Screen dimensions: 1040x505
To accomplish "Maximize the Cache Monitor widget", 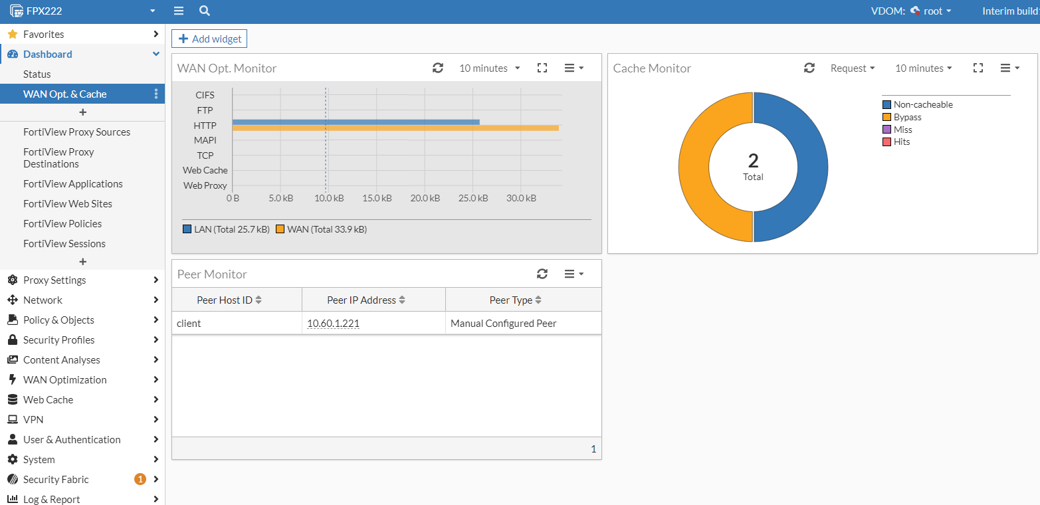I will tap(978, 68).
